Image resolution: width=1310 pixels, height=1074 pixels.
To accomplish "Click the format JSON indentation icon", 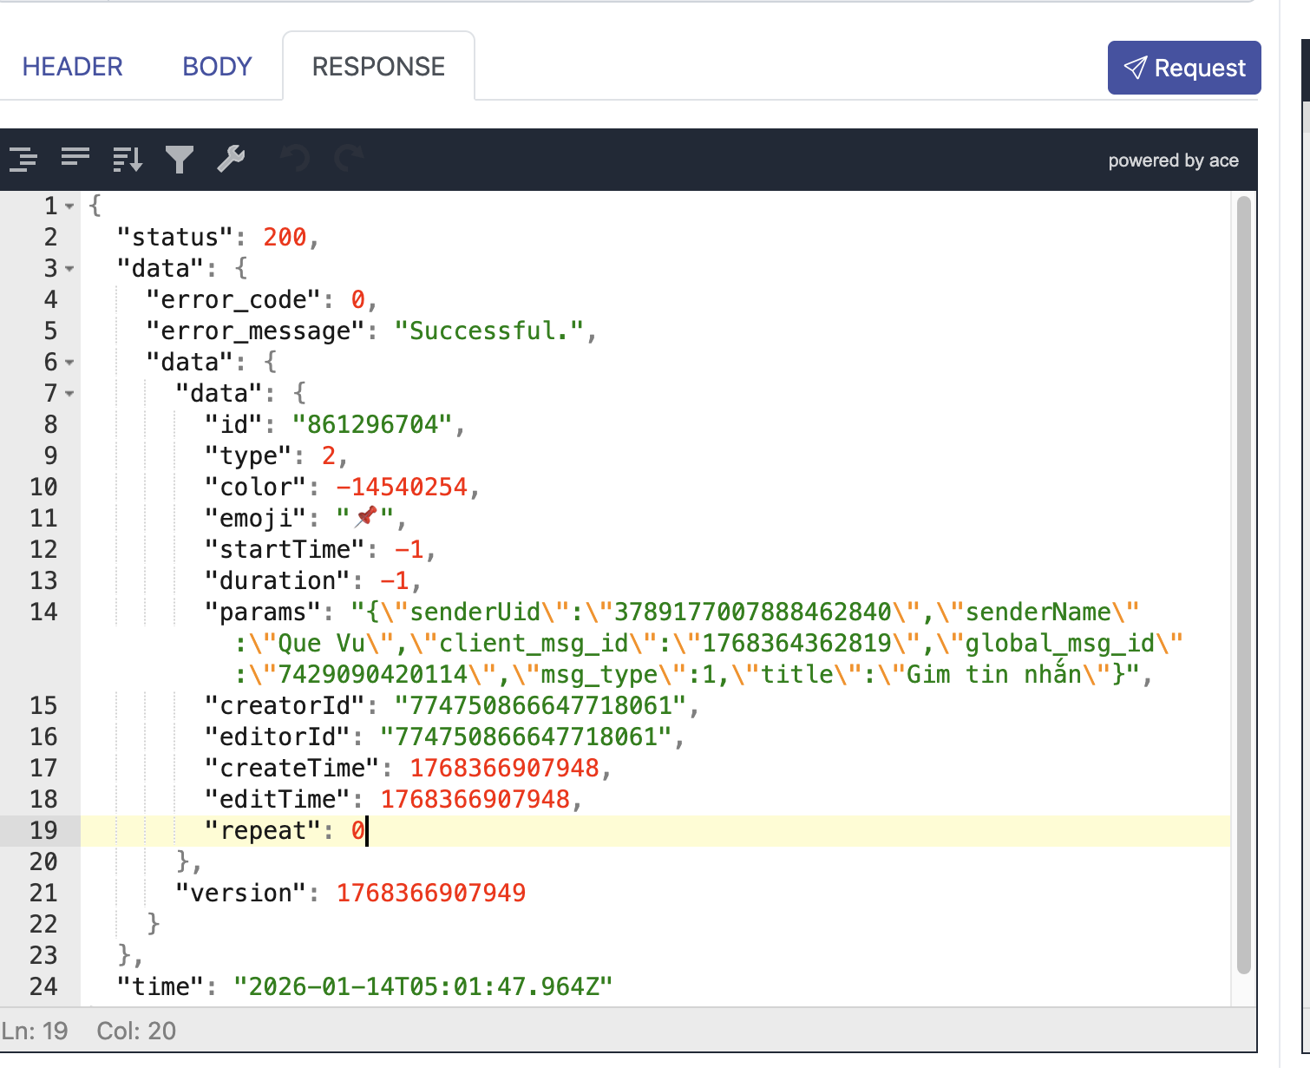I will coord(23,160).
